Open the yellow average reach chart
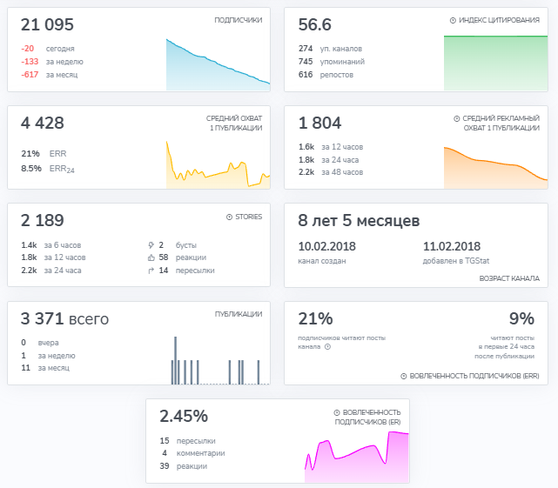558x488 pixels. point(218,164)
